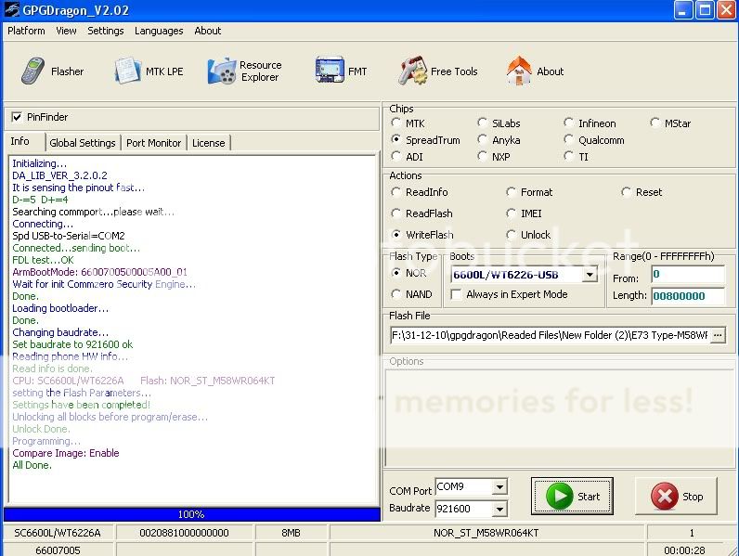This screenshot has width=739, height=556.
Task: Click the Length 00800000 input field
Action: 688,296
